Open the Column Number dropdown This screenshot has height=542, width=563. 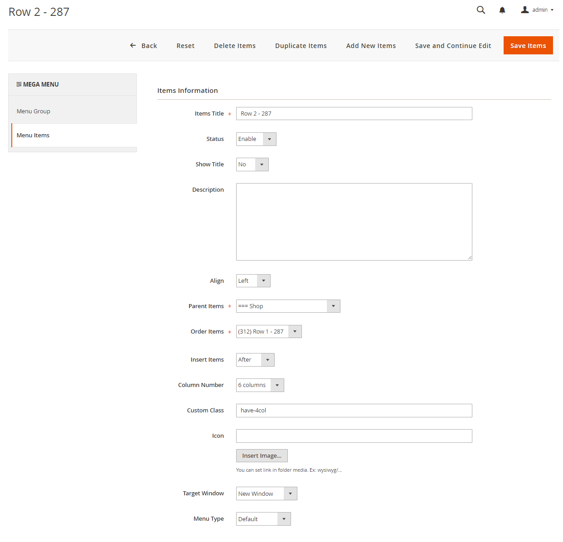tap(260, 385)
